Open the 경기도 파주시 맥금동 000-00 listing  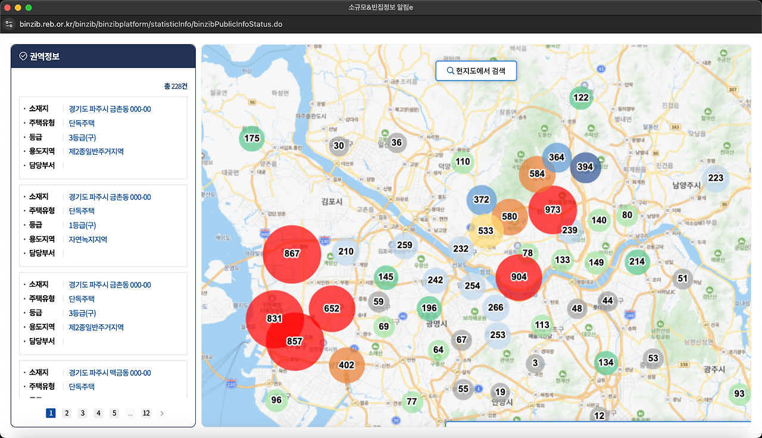point(110,373)
